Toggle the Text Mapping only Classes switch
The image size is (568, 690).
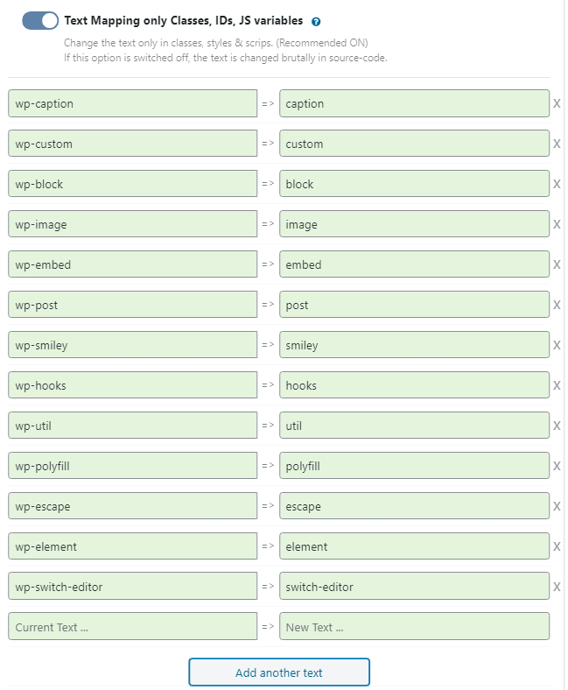tap(40, 20)
